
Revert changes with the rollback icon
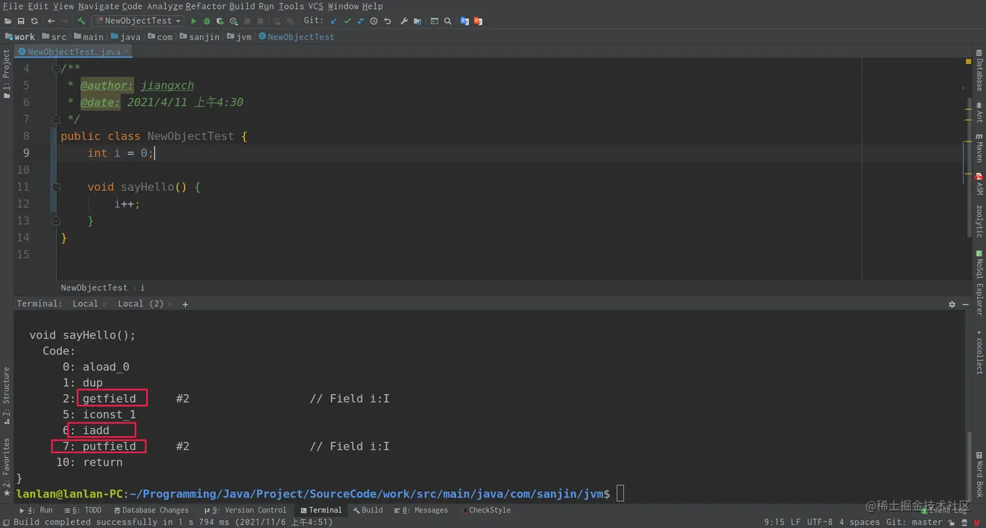[x=387, y=21]
